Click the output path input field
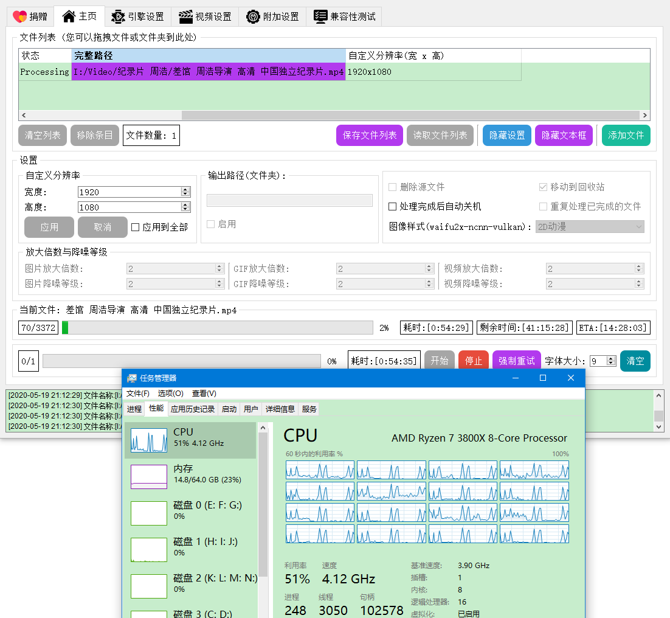This screenshot has height=618, width=670. point(289,200)
